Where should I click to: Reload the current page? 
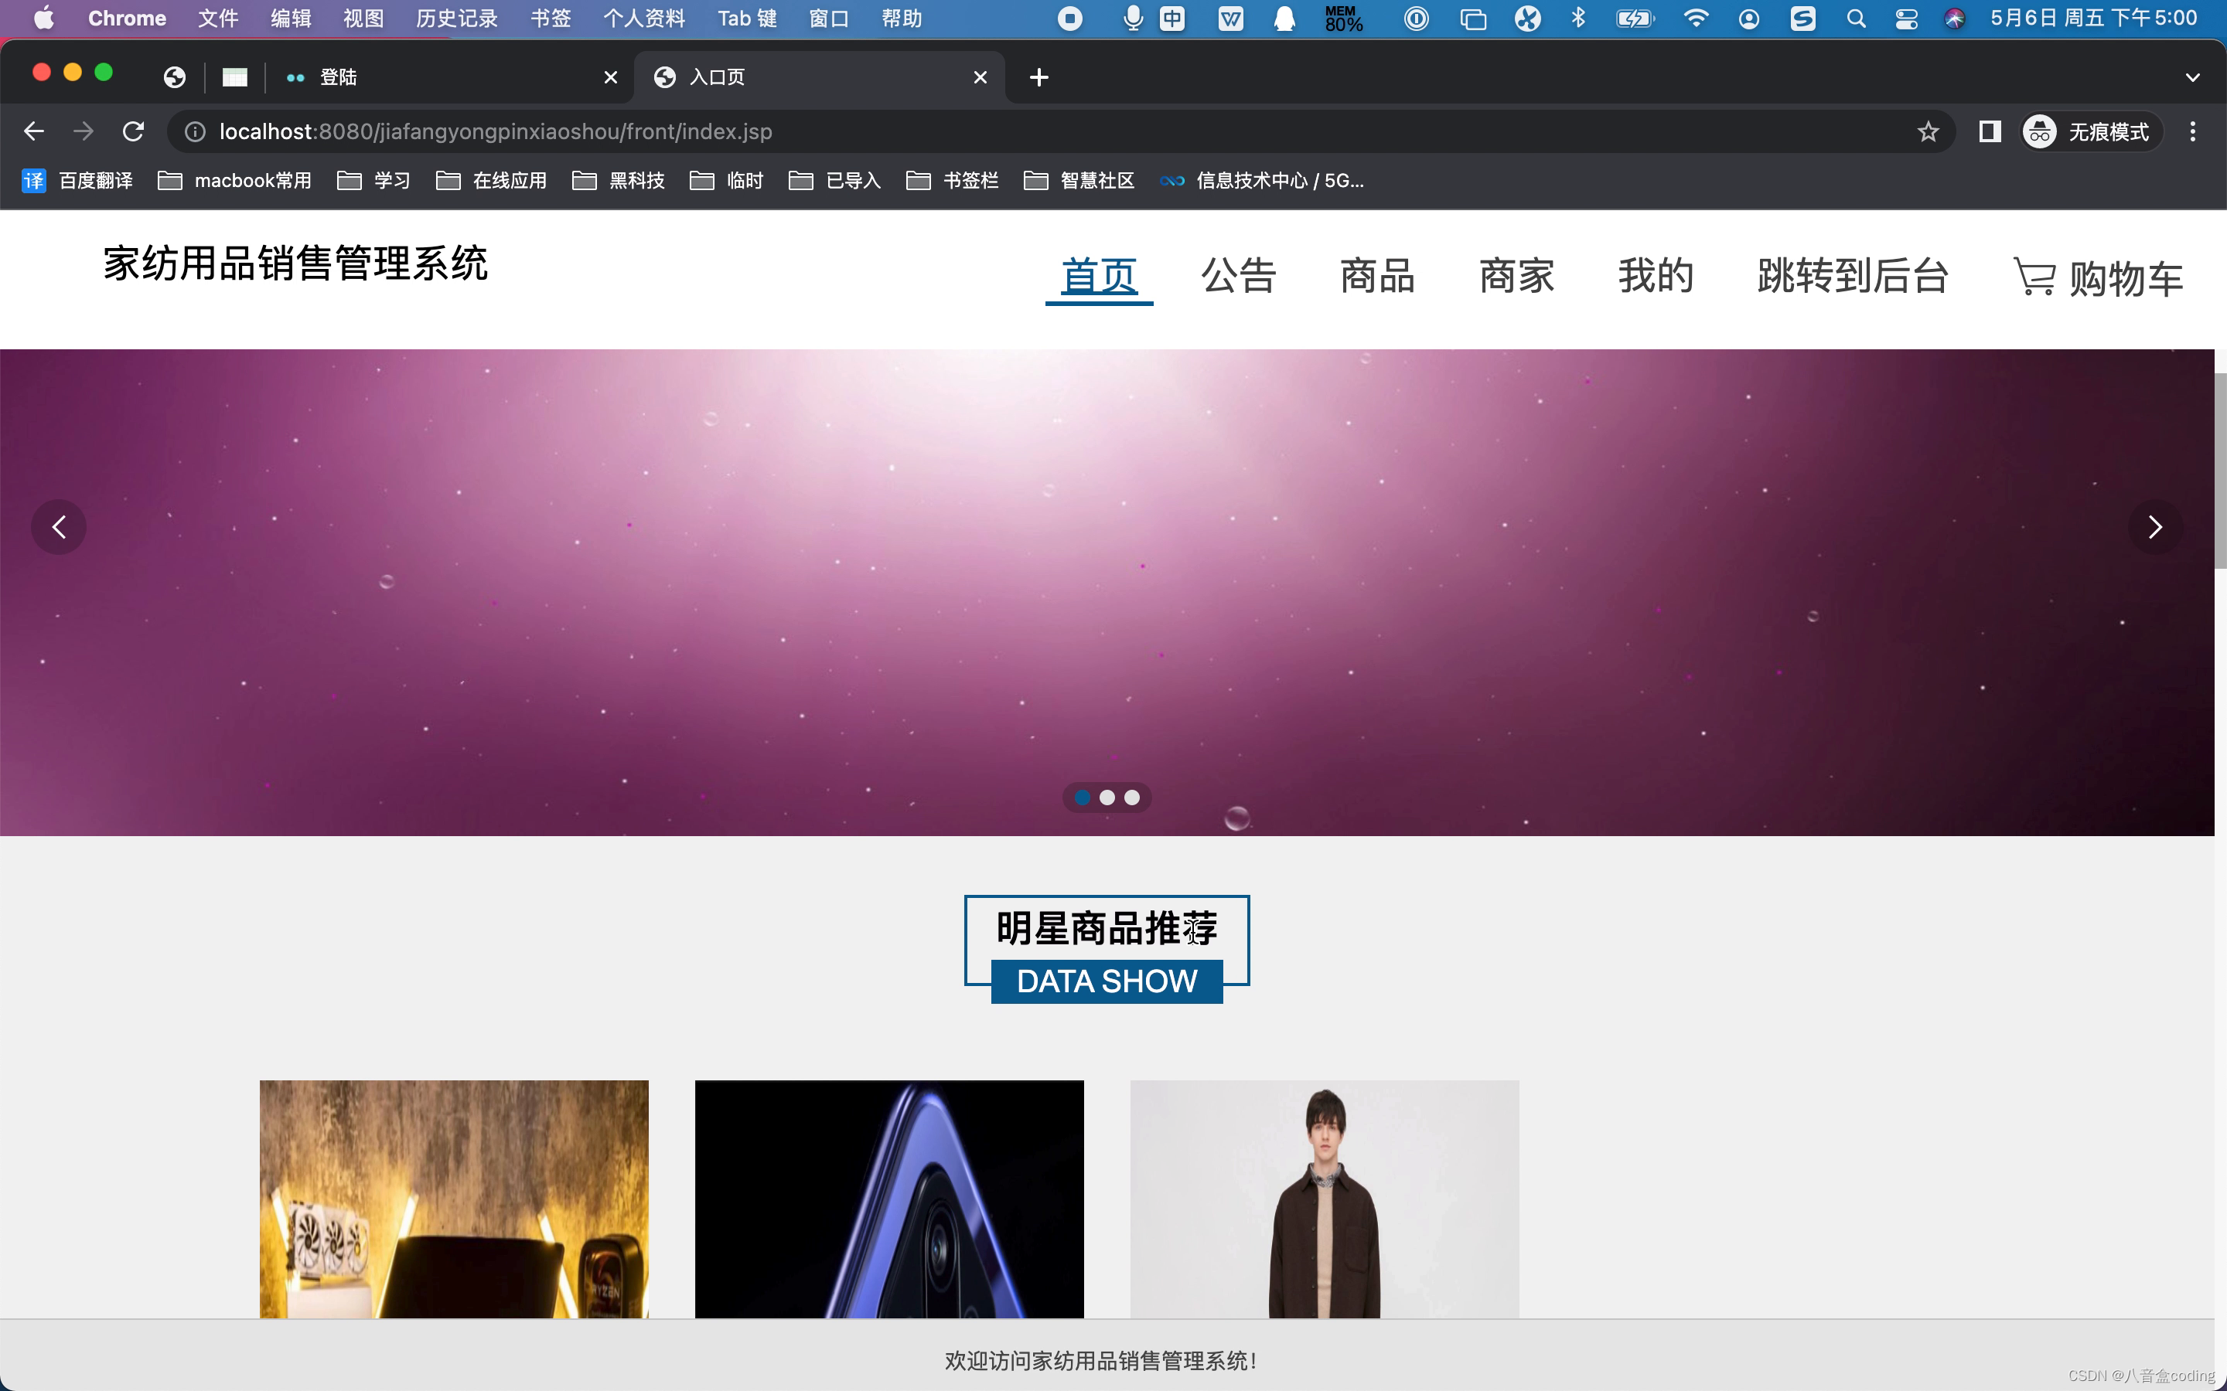[x=134, y=131]
